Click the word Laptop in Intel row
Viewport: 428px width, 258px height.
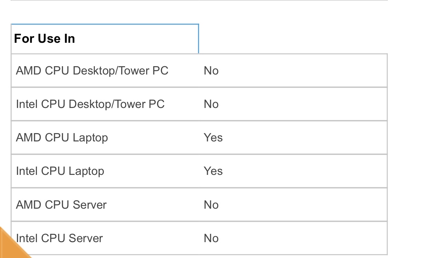coord(87,172)
